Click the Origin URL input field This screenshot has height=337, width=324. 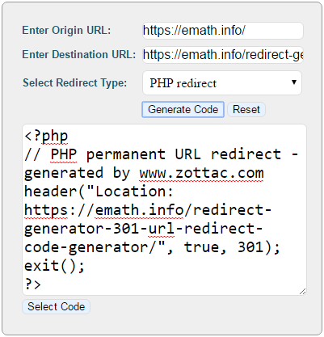pyautogui.click(x=223, y=31)
